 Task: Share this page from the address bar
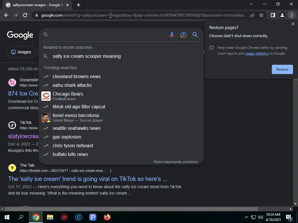[x=252, y=15]
